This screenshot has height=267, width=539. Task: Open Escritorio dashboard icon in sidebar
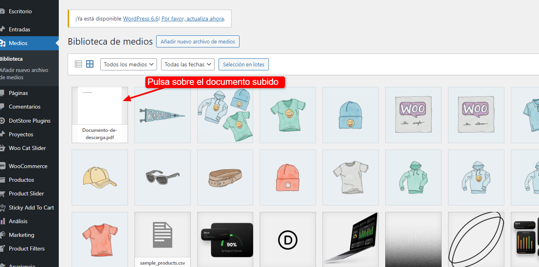coord(2,12)
